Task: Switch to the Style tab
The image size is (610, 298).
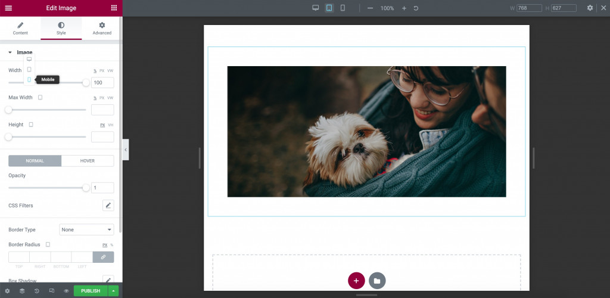Action: coord(61,29)
